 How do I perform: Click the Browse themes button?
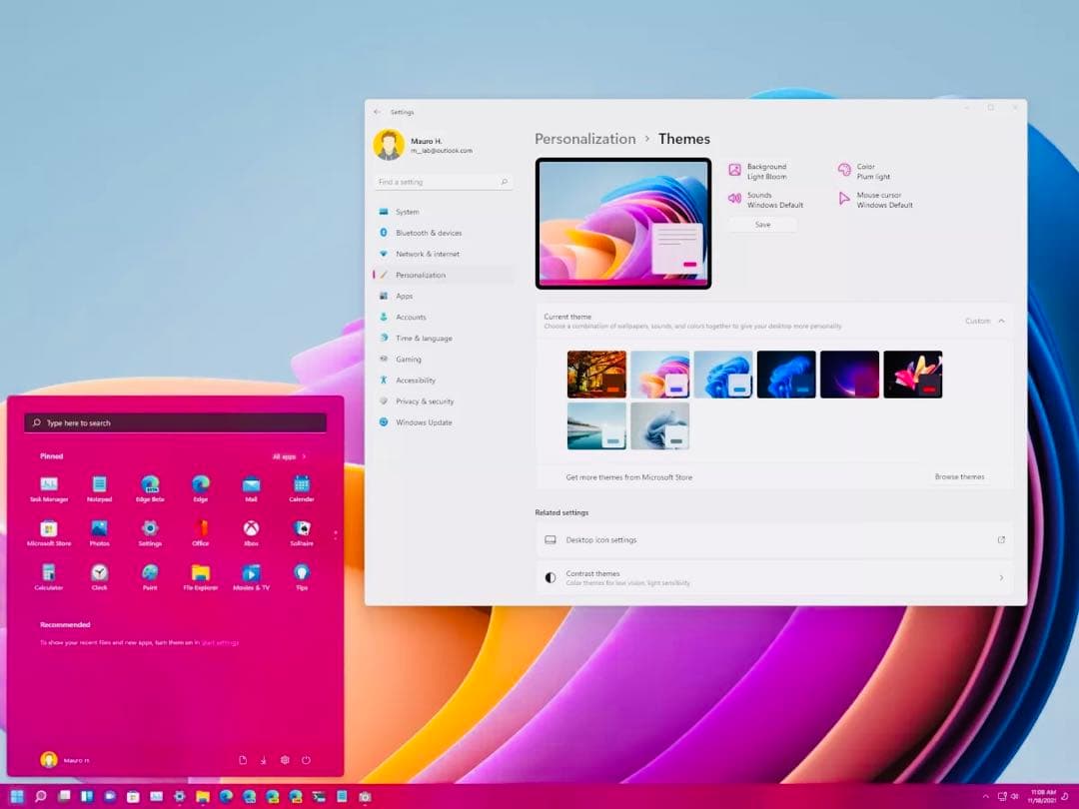point(959,477)
